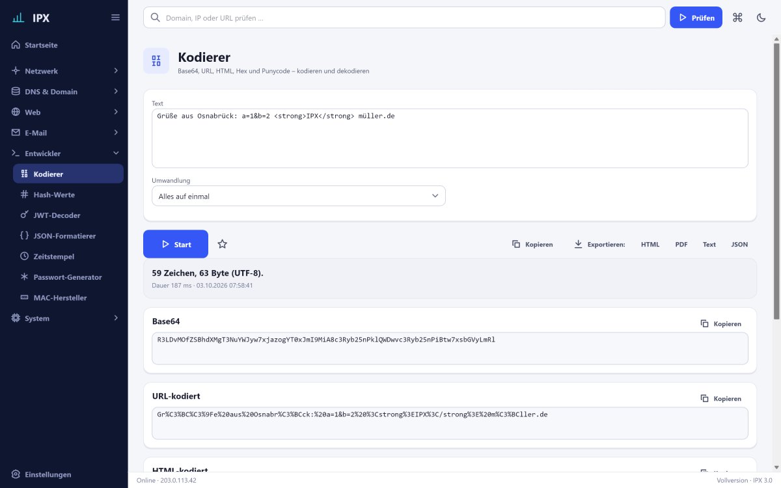Click the URL-kodiert output field
The image size is (781, 488).
450,423
